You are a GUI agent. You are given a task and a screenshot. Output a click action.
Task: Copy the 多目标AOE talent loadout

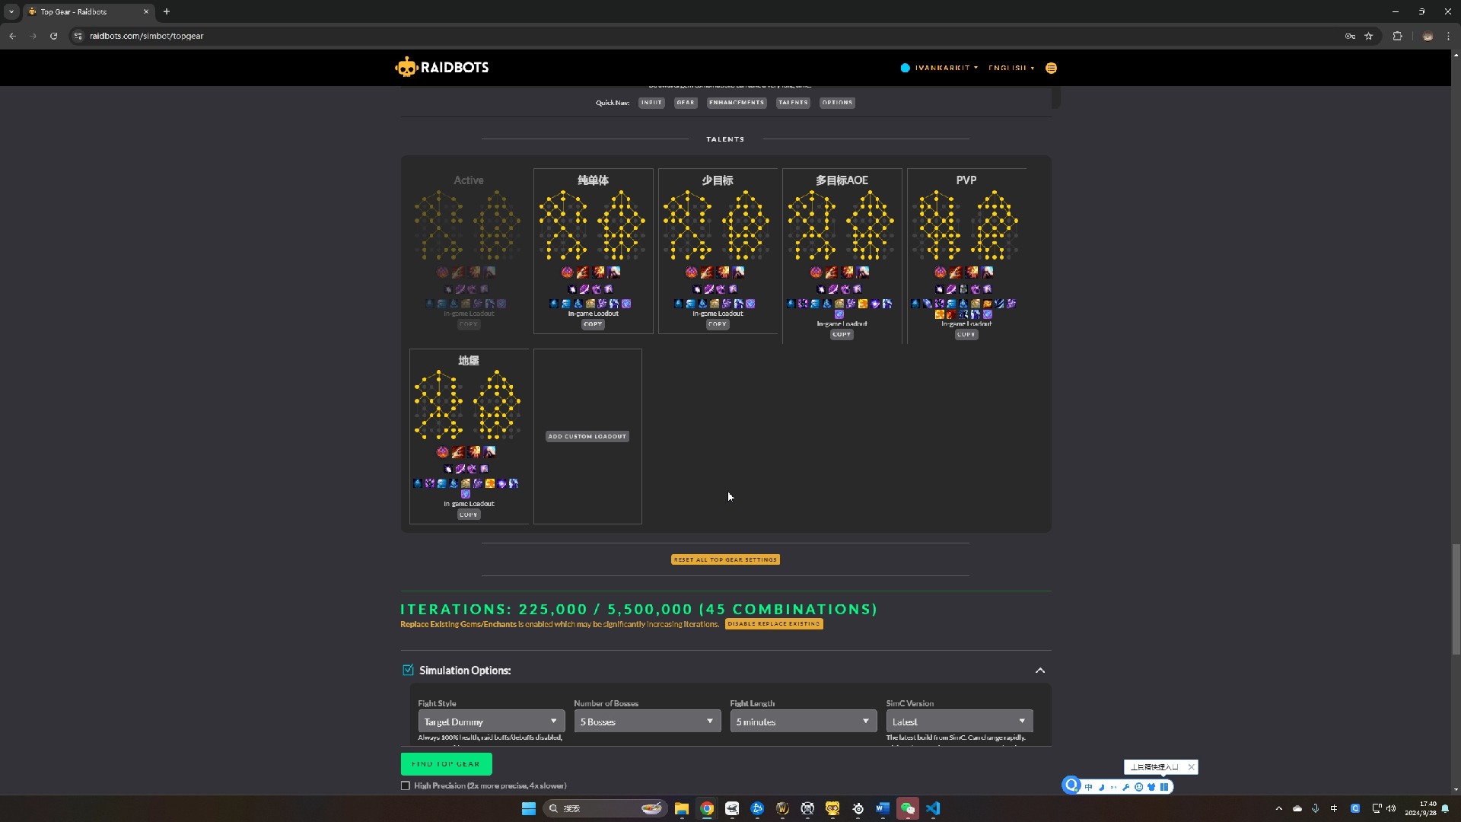tap(842, 334)
